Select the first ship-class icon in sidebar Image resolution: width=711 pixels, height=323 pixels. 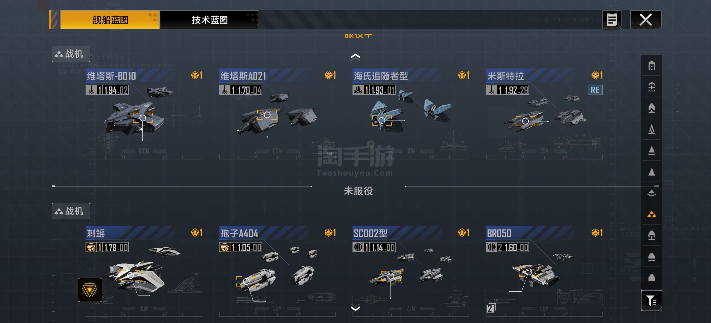pos(651,65)
